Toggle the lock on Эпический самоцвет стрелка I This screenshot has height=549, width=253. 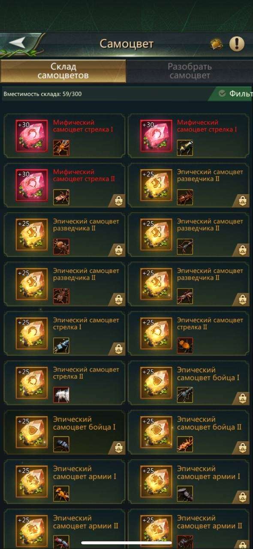tap(118, 349)
